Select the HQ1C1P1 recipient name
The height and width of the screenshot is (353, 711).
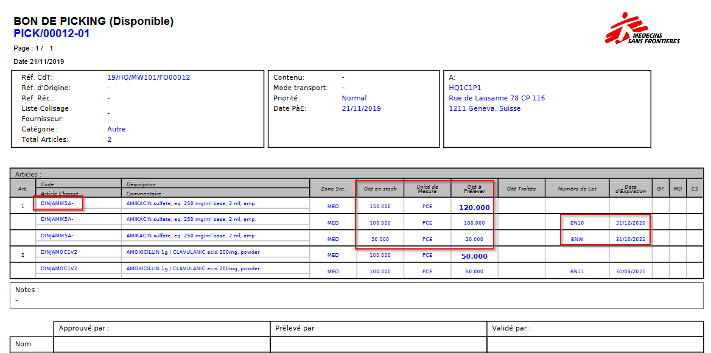click(465, 88)
